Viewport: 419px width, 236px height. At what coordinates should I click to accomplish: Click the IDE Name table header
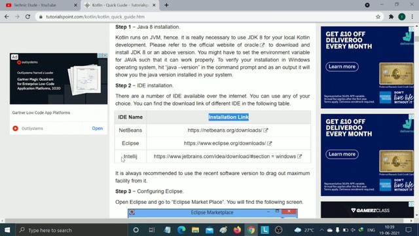point(130,117)
